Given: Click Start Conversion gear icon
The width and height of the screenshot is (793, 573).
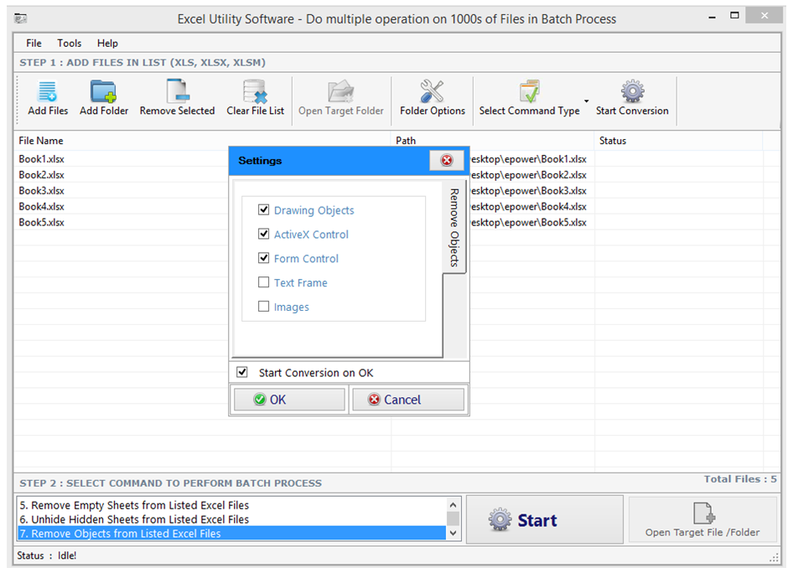Looking at the screenshot, I should click(x=632, y=91).
